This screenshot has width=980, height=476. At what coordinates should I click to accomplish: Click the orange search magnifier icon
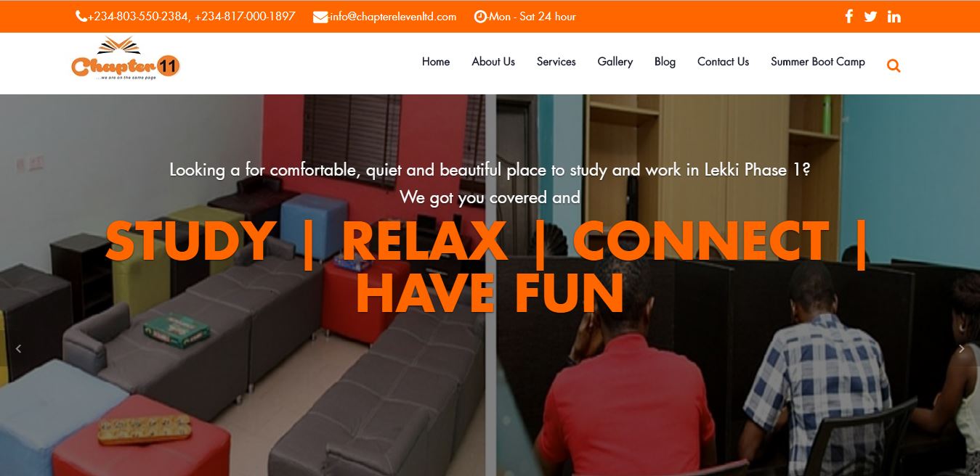[894, 66]
